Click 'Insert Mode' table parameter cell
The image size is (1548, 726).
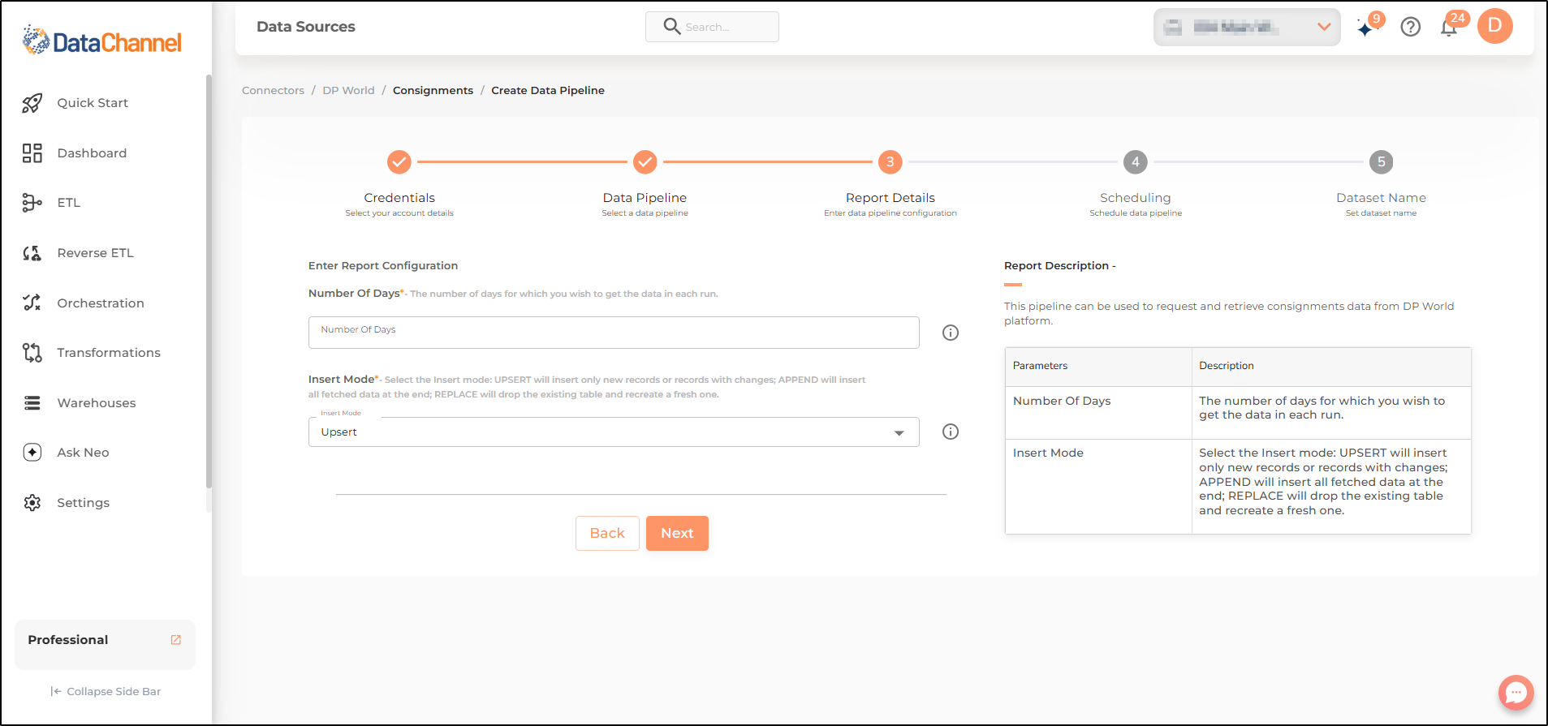coord(1098,487)
